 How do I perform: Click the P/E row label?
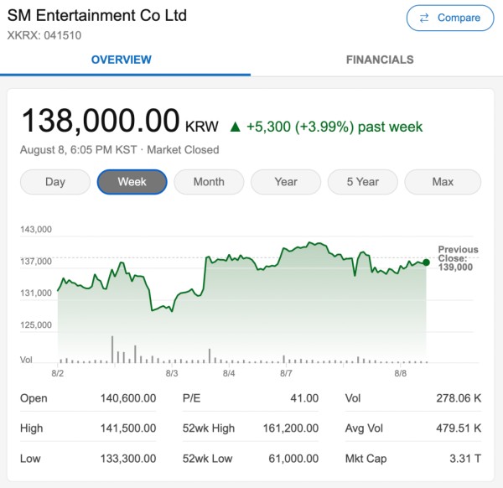point(191,398)
